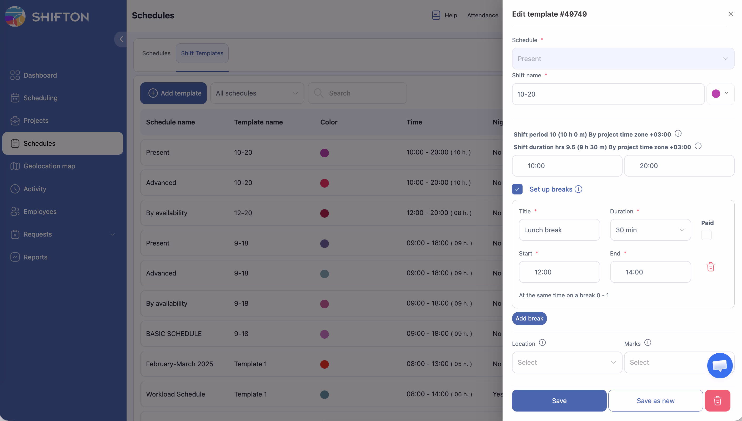Image resolution: width=742 pixels, height=421 pixels.
Task: Open the 30 min Duration dropdown
Action: (650, 230)
